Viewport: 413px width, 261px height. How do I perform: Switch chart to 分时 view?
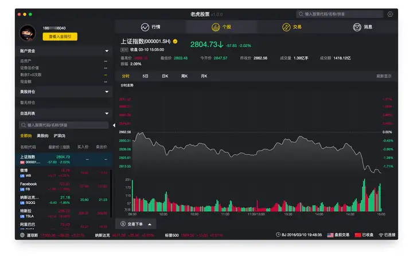click(x=126, y=76)
